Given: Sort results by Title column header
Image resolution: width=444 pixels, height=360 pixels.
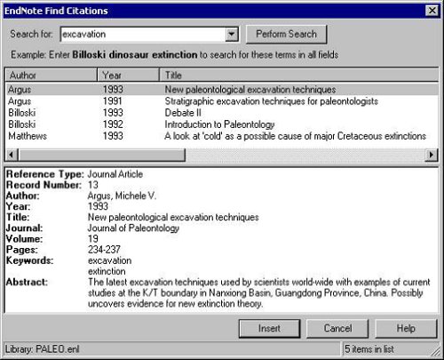Looking at the screenshot, I should tap(299, 76).
